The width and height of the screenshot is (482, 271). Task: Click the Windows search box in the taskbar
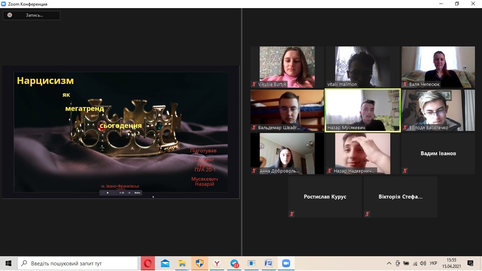coord(78,263)
